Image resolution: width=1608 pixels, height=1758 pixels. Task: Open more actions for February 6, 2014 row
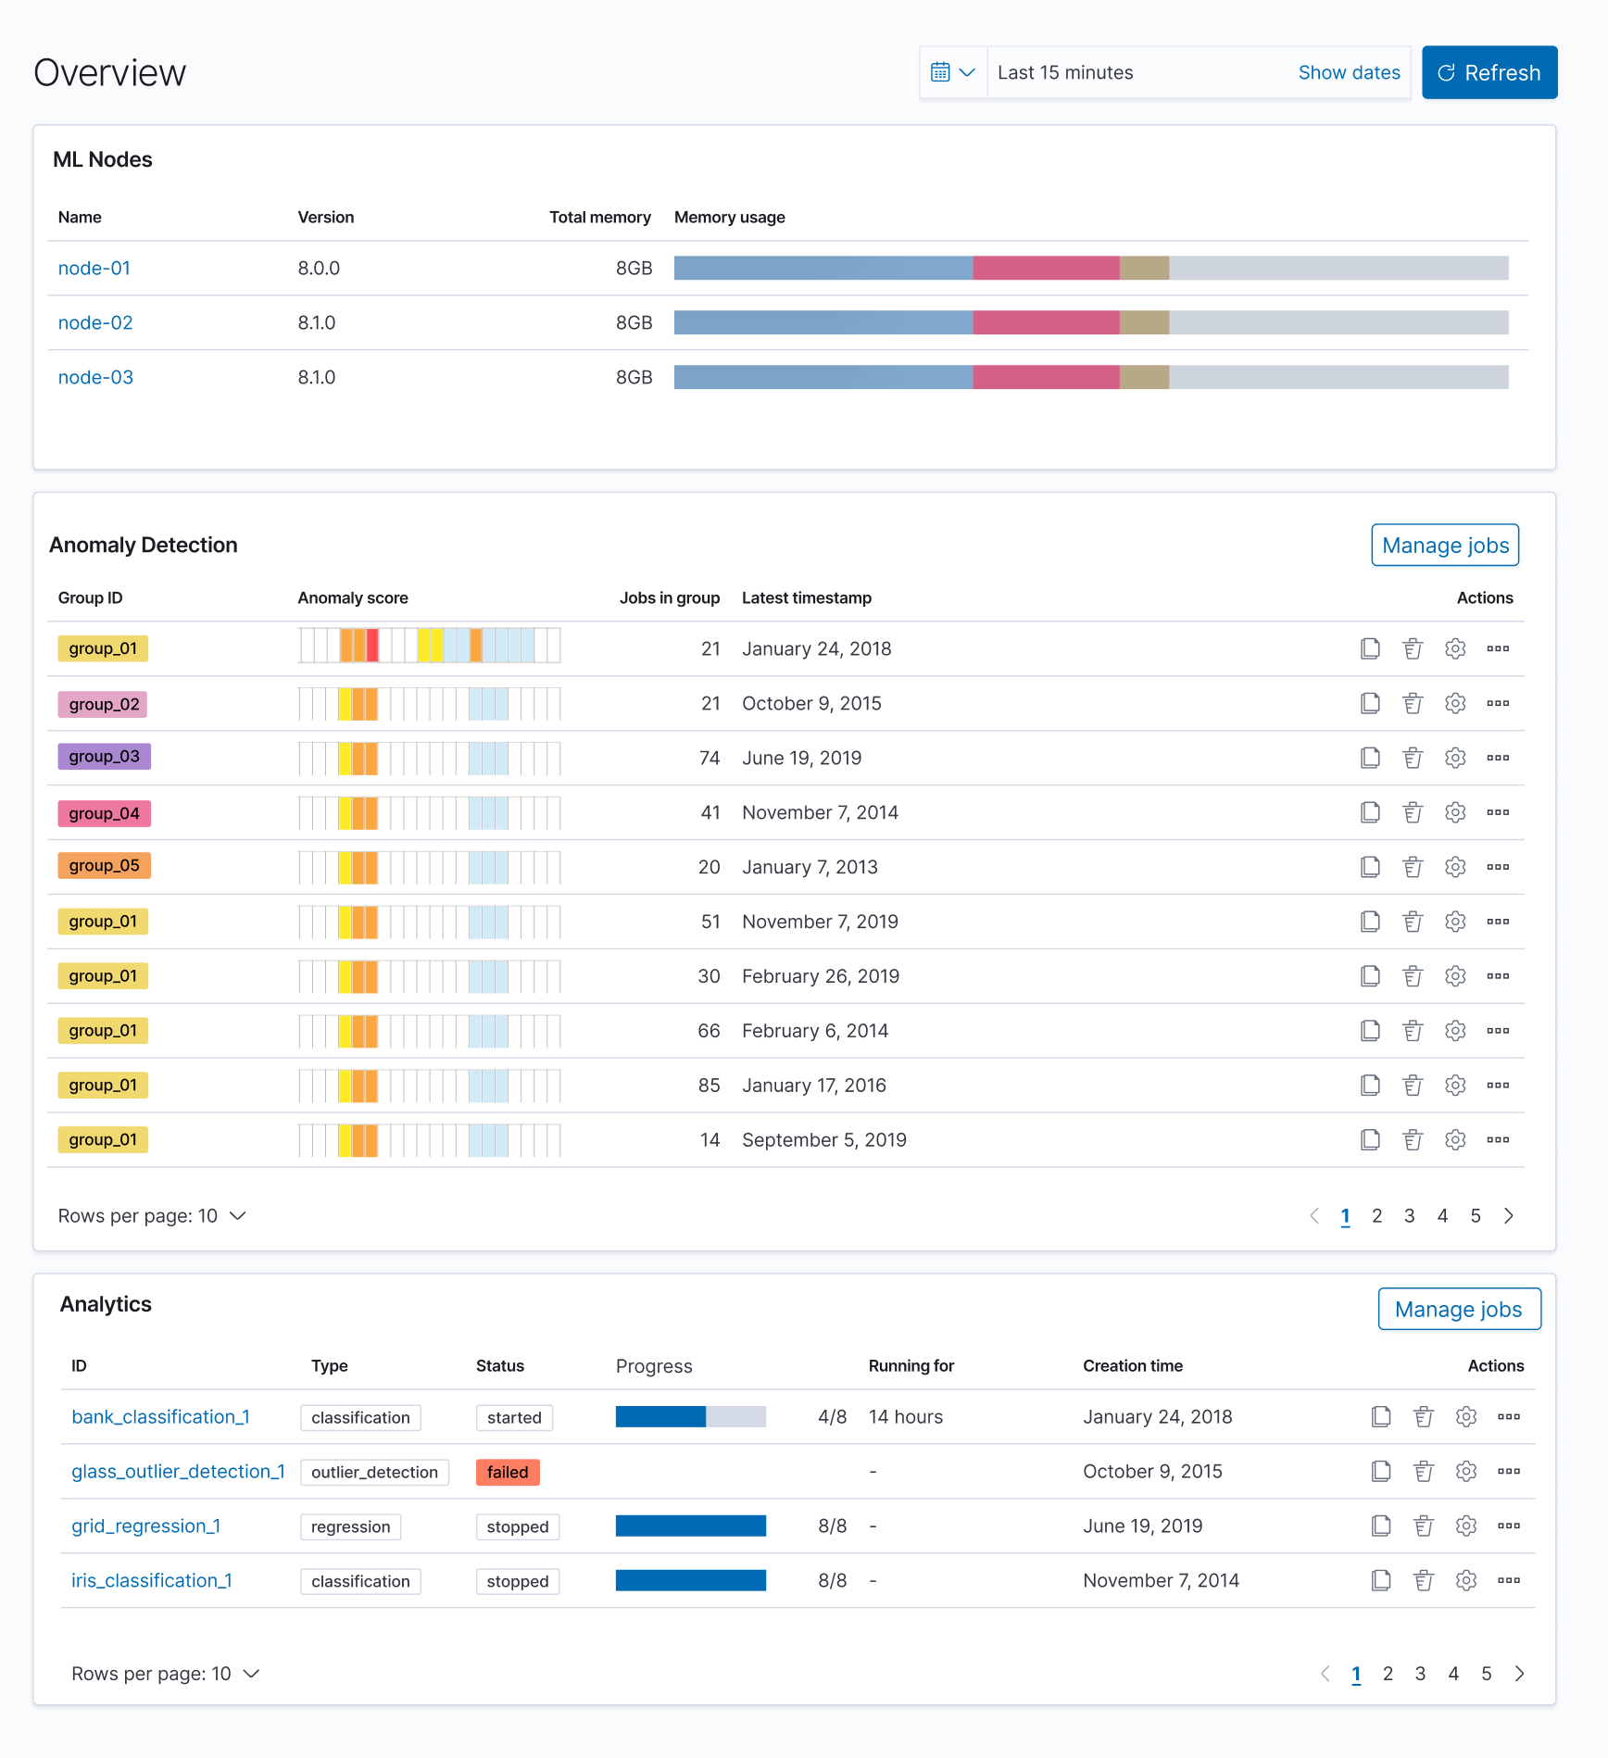click(1498, 1031)
